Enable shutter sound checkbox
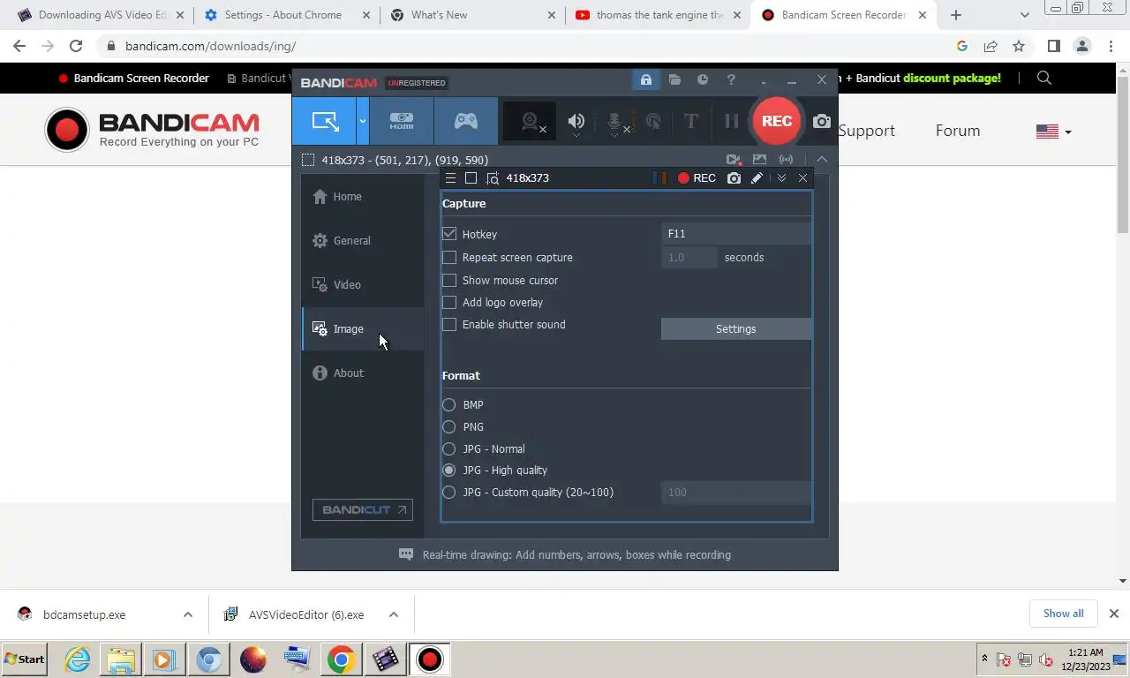This screenshot has width=1130, height=678. [x=449, y=325]
